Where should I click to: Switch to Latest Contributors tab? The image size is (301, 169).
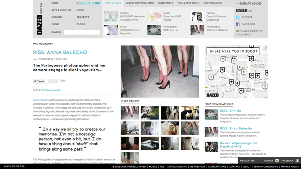coord(140,3)
